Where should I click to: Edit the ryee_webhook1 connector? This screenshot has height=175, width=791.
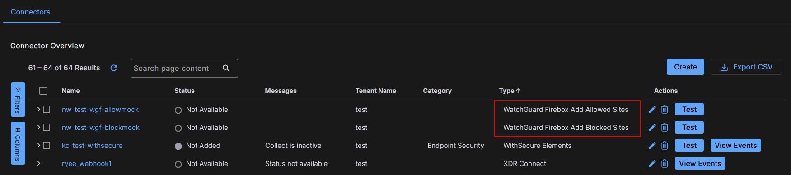(652, 163)
